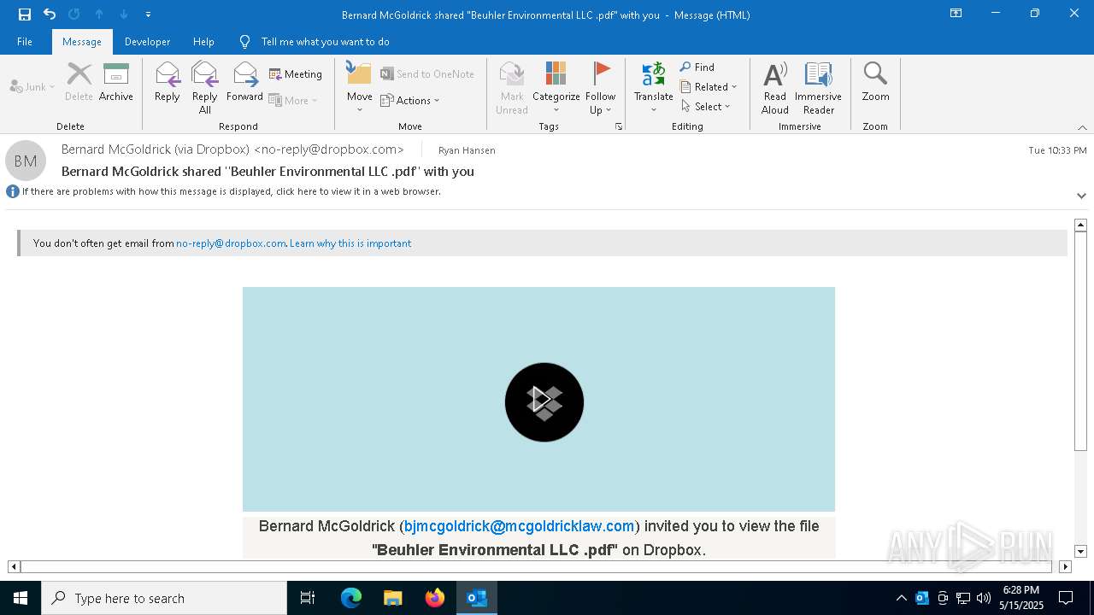Click the taskbar search box
The image size is (1094, 615).
pos(164,598)
